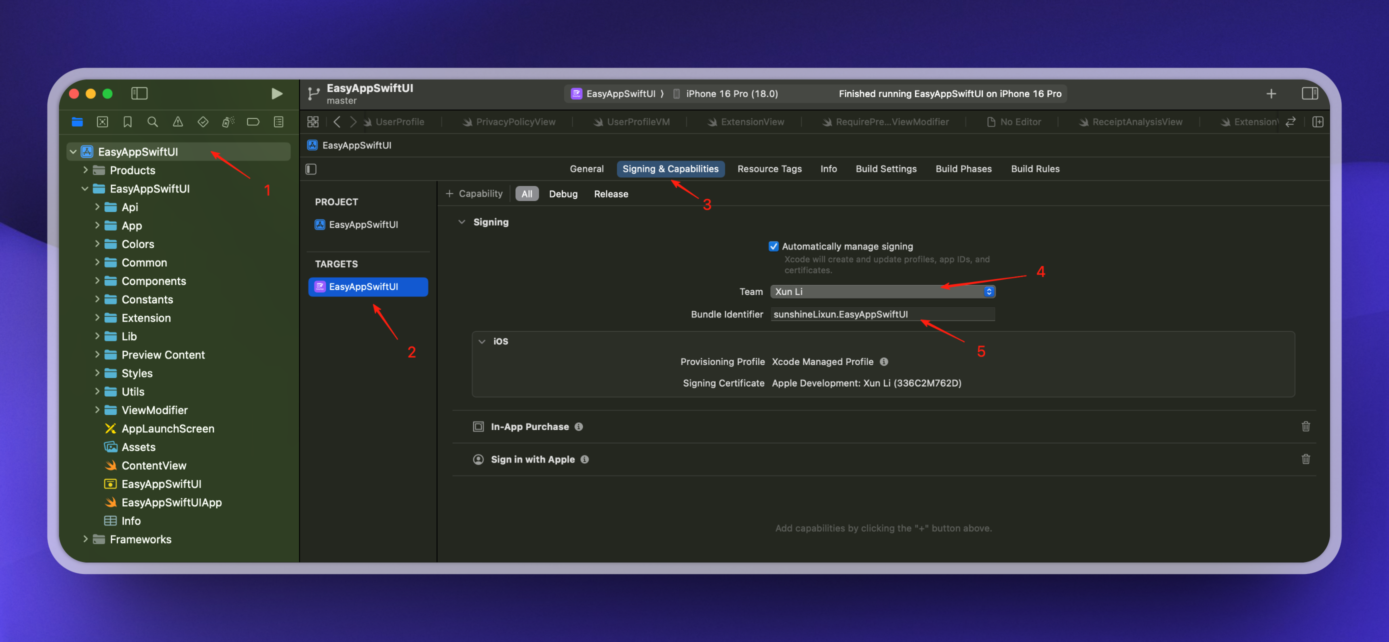Select the Debug configuration filter
The width and height of the screenshot is (1389, 642).
tap(562, 194)
